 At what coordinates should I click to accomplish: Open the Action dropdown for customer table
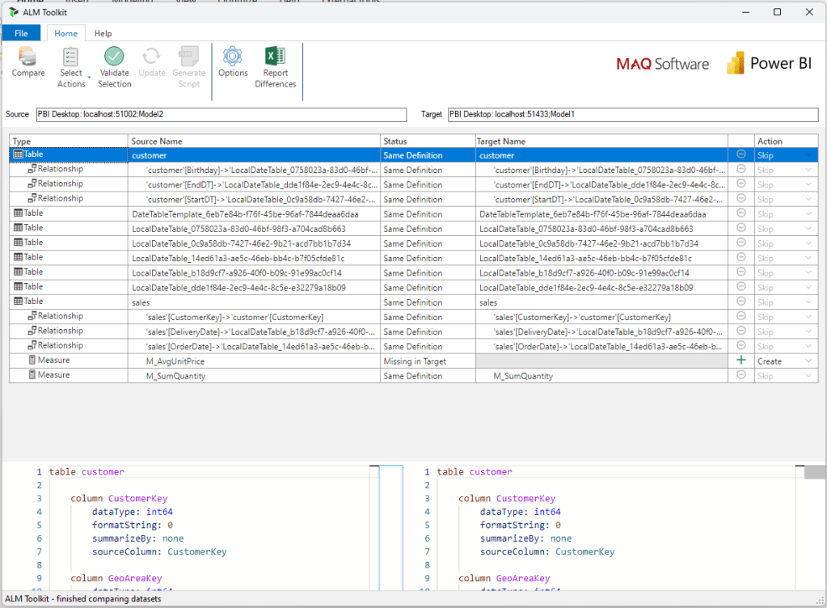[808, 155]
